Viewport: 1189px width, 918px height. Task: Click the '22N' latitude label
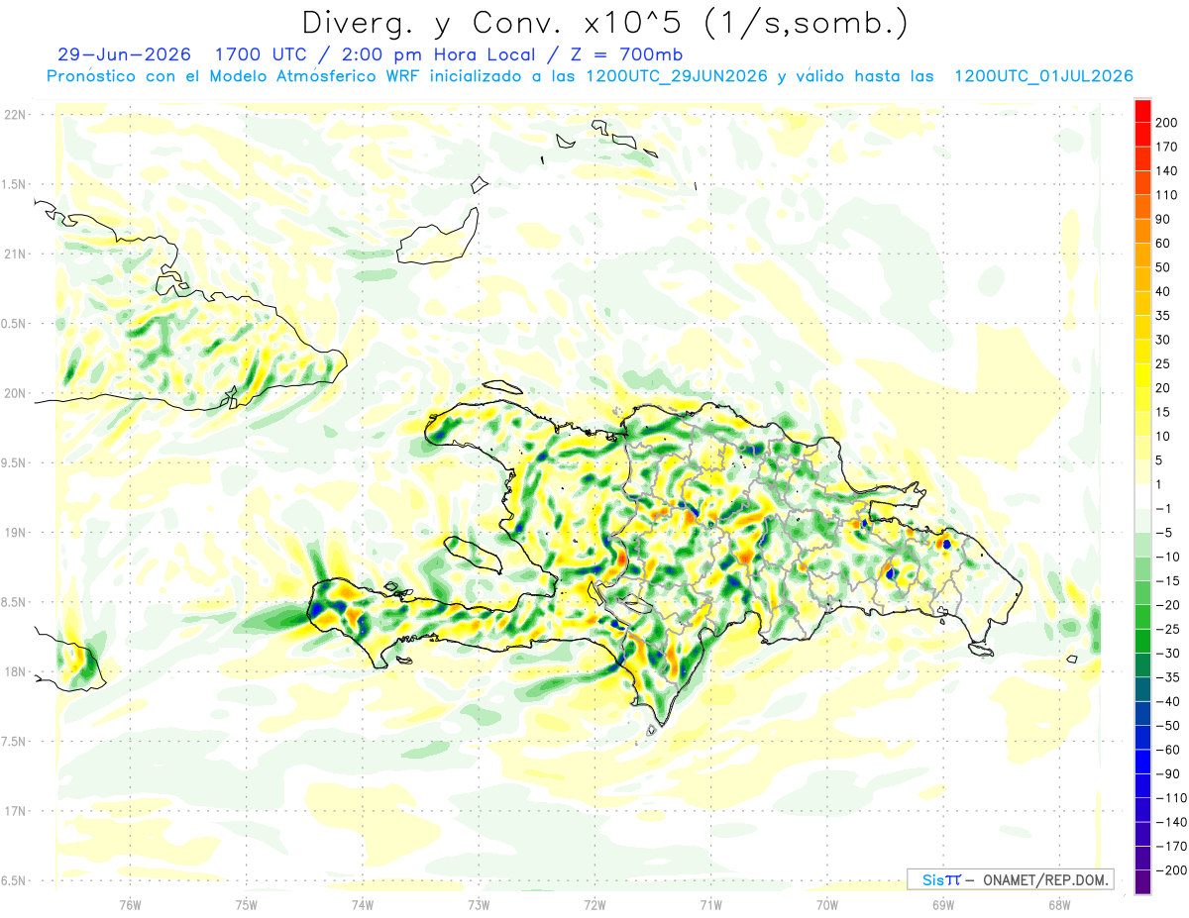14,115
